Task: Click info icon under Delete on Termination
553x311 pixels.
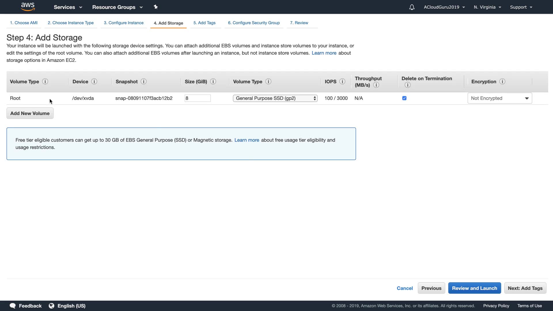Action: 407,85
